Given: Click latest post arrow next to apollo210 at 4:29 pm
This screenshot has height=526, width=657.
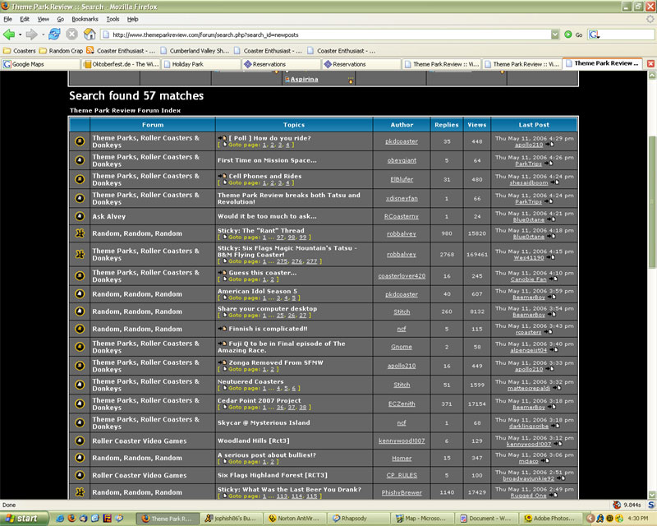Looking at the screenshot, I should (549, 145).
